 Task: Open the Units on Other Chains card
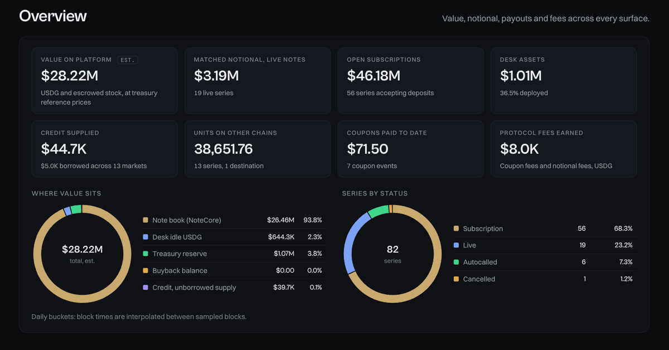258,149
